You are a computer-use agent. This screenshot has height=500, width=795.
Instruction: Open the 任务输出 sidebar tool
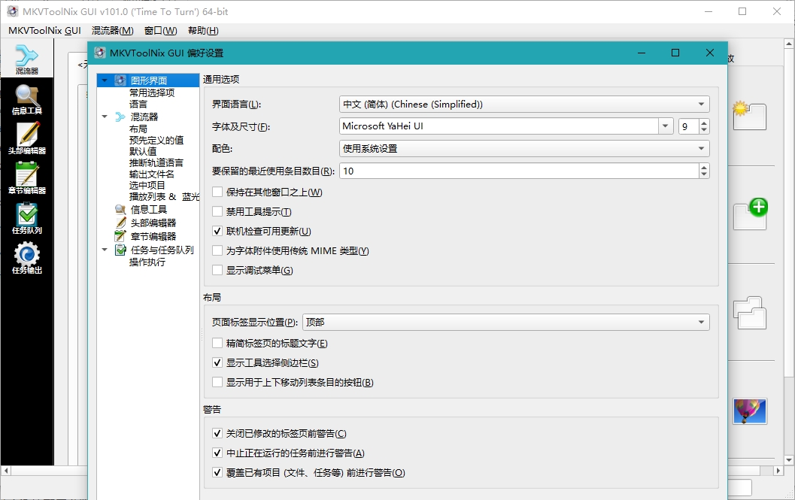point(27,259)
